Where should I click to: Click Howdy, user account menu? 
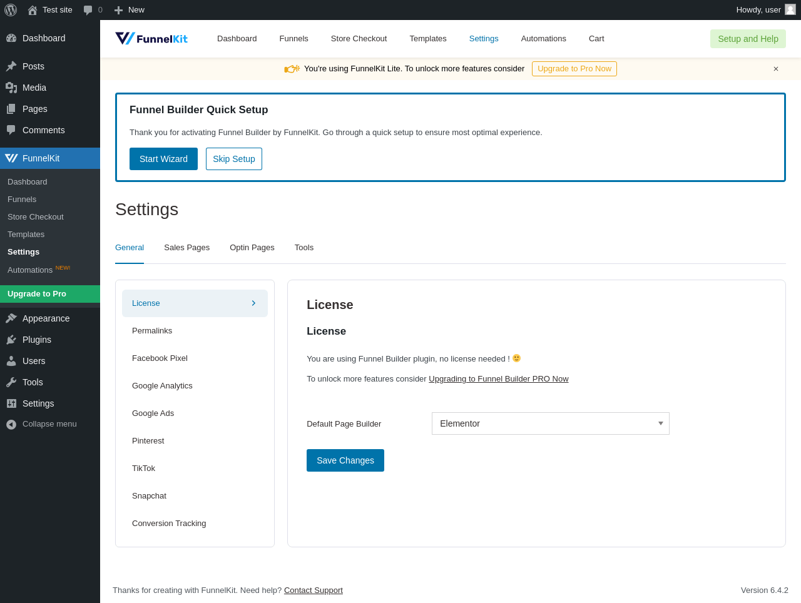pyautogui.click(x=765, y=10)
